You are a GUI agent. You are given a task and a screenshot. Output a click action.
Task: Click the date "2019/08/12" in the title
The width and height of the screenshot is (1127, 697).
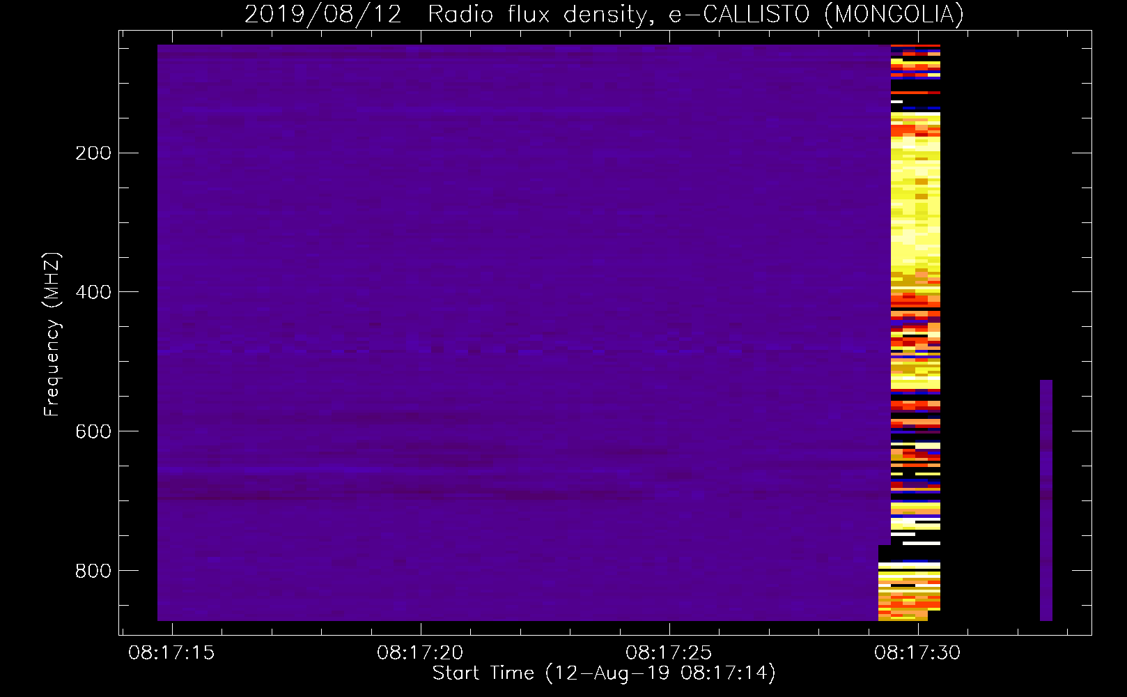(323, 14)
